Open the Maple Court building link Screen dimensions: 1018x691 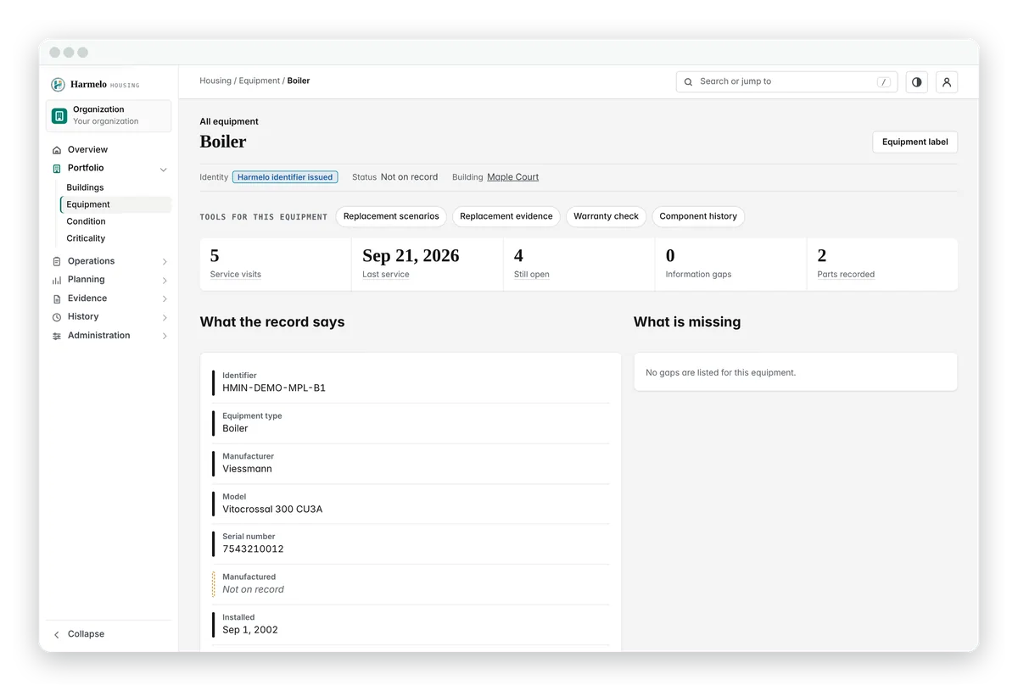(x=512, y=177)
